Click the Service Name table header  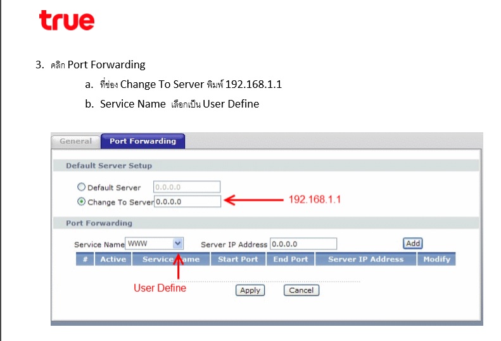tap(171, 259)
